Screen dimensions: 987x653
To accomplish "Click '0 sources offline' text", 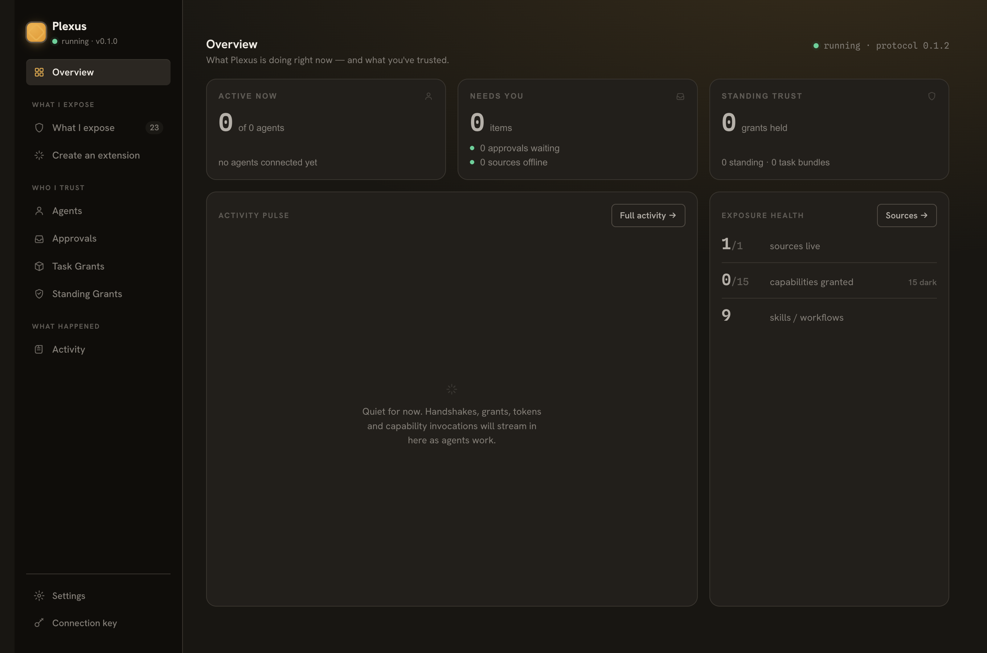I will coord(513,163).
